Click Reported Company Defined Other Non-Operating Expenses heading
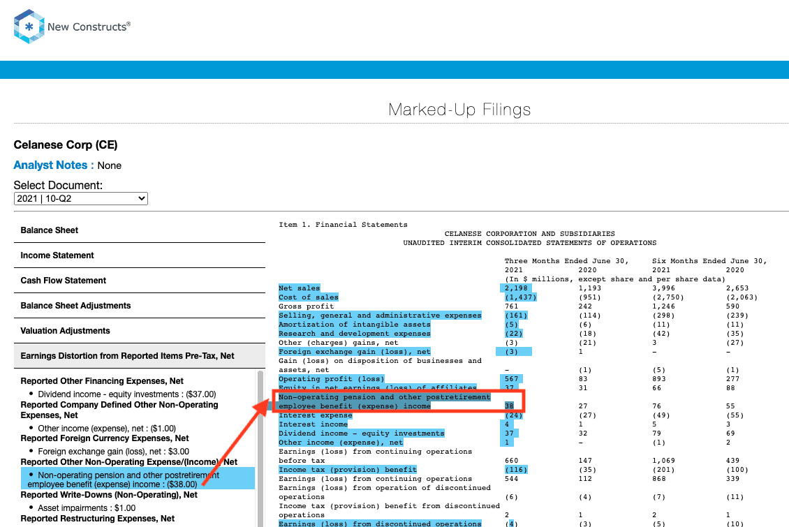Screen dimensions: 789x527 click(x=119, y=410)
